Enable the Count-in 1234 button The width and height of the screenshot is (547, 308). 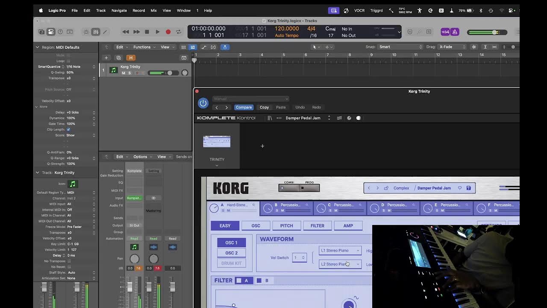[445, 32]
